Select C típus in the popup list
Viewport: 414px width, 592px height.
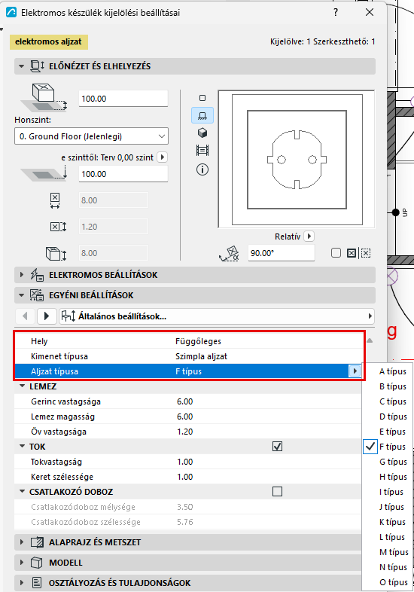(393, 401)
